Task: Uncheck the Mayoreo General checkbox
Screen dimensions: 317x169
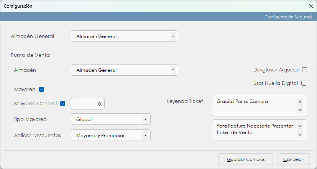Action: coord(63,103)
